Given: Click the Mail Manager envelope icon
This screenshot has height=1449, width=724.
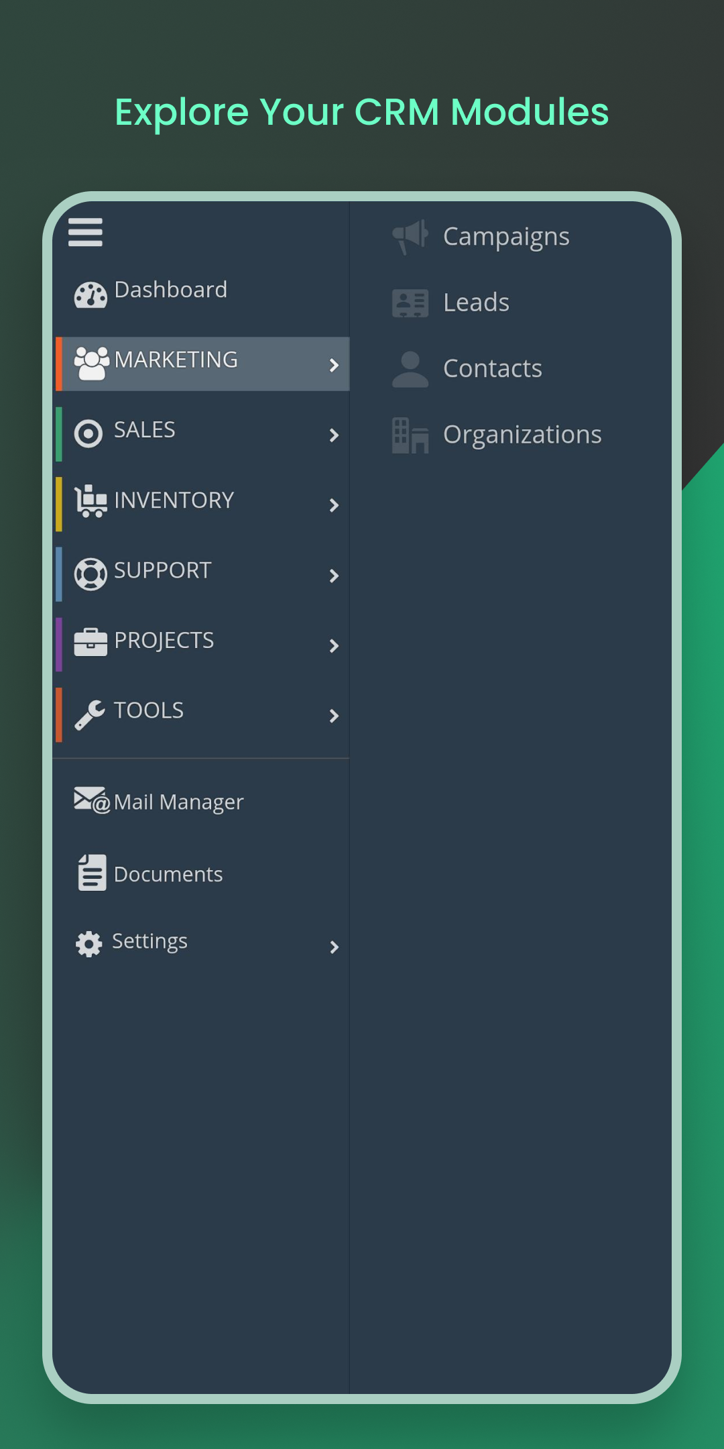Looking at the screenshot, I should coord(92,800).
